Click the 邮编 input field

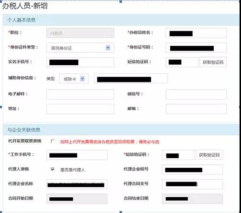tap(196, 109)
